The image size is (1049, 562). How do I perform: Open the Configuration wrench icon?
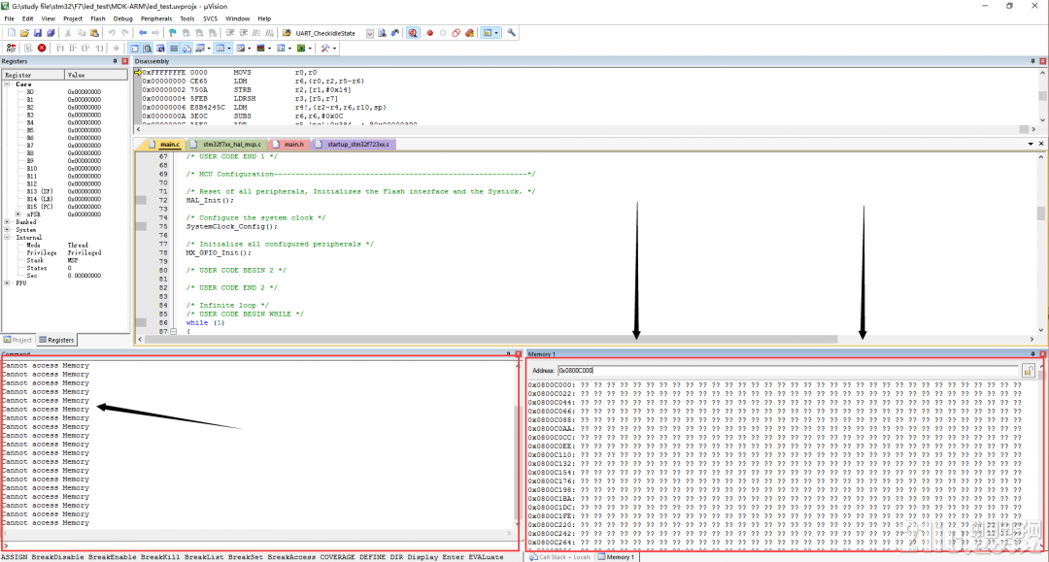[512, 33]
